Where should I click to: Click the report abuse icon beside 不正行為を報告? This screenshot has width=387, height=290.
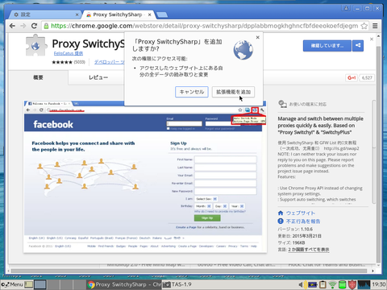click(x=281, y=221)
